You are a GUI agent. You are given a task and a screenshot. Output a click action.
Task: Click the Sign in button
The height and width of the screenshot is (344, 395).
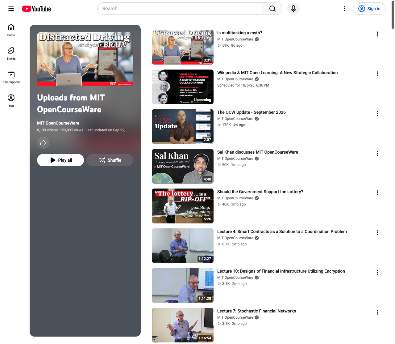(369, 9)
